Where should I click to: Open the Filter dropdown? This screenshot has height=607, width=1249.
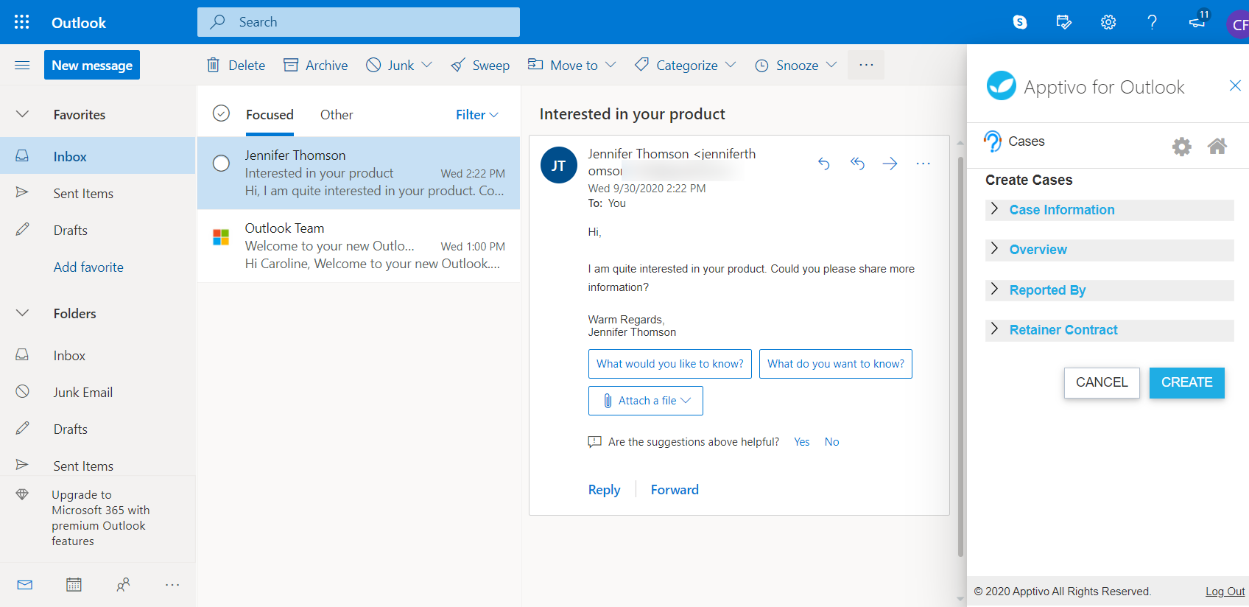coord(477,115)
